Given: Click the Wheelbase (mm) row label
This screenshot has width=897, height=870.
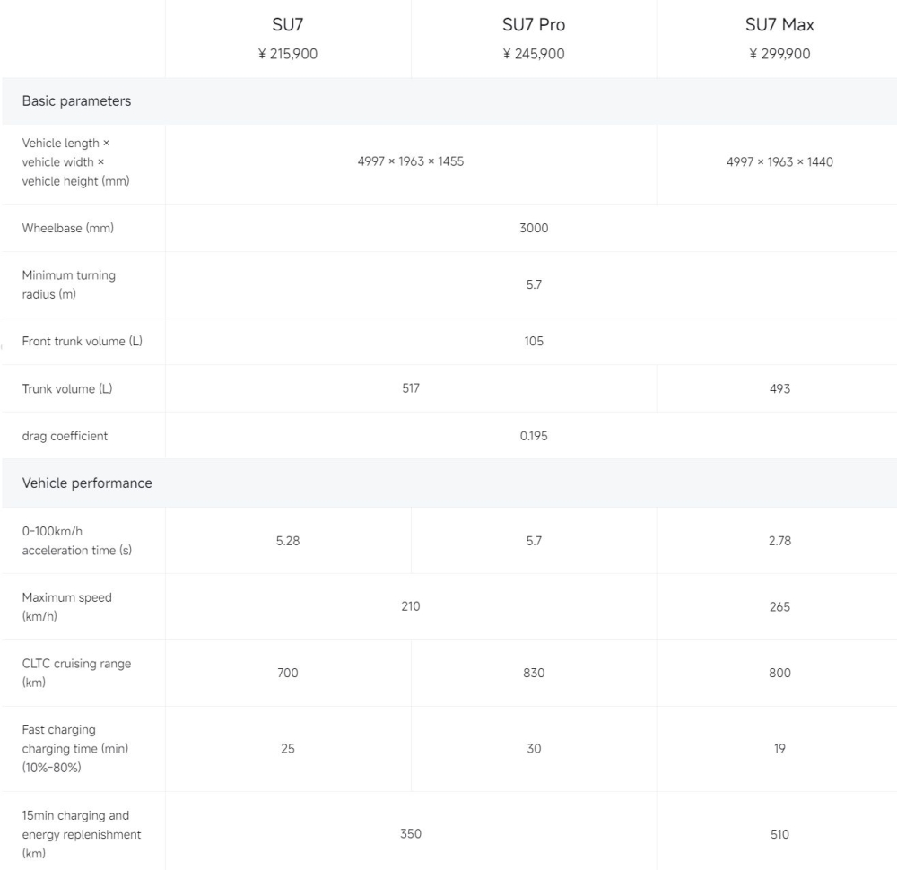Looking at the screenshot, I should pyautogui.click(x=68, y=228).
